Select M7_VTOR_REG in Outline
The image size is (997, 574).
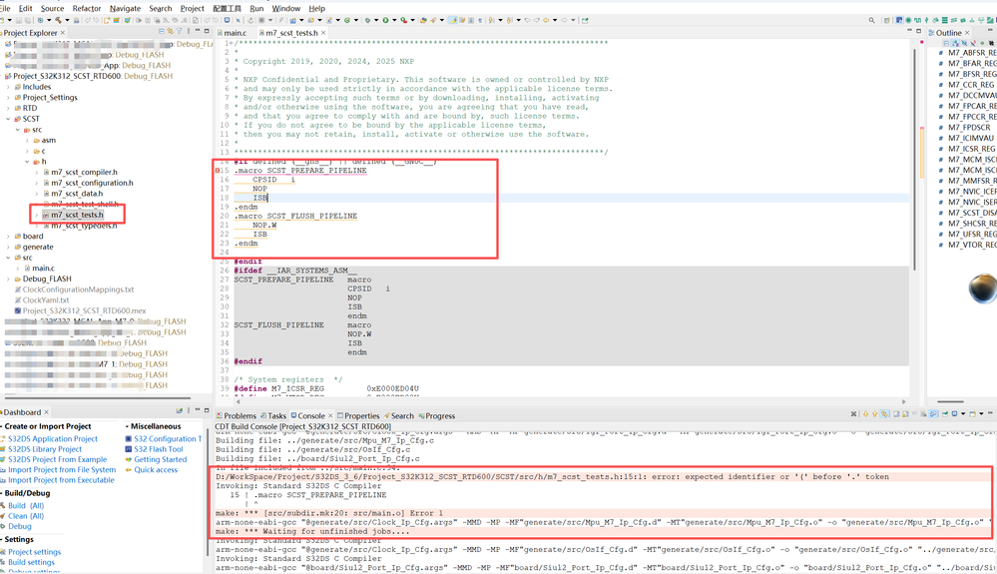pyautogui.click(x=972, y=245)
